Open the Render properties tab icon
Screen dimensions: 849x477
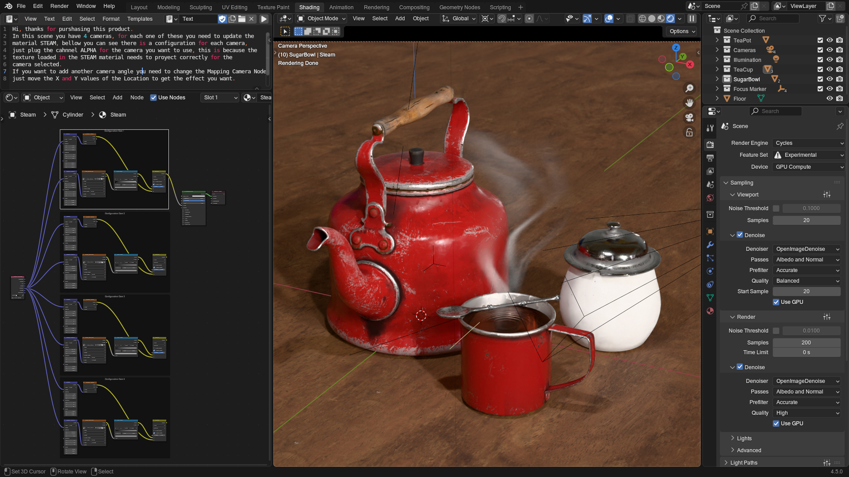coord(710,144)
